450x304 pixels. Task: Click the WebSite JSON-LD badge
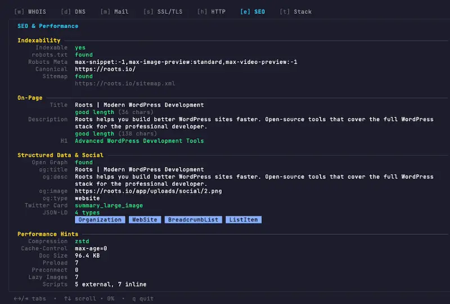145,220
